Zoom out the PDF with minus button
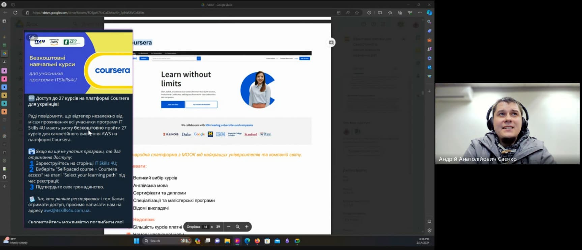This screenshot has height=250, width=582. point(229,227)
